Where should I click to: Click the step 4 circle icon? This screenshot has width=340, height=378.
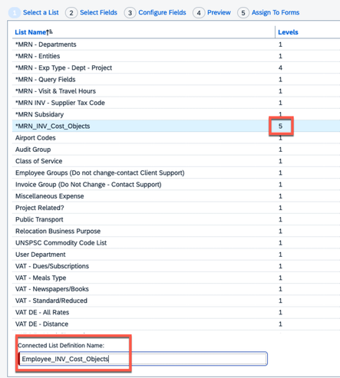[x=199, y=12]
